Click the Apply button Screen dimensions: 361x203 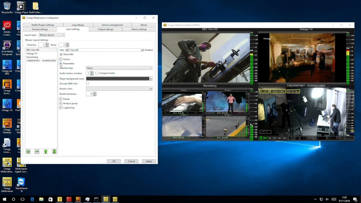149,161
